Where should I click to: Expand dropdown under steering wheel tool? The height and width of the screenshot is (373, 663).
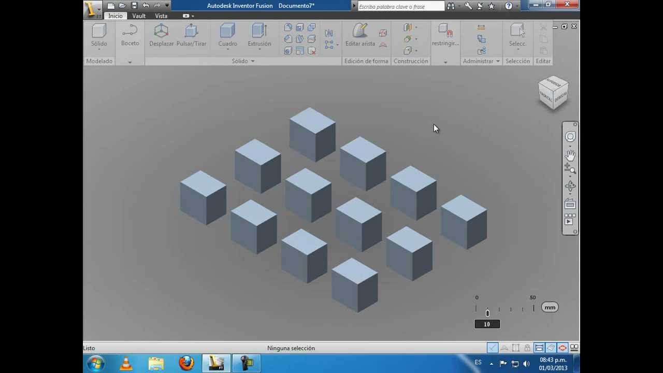click(570, 146)
